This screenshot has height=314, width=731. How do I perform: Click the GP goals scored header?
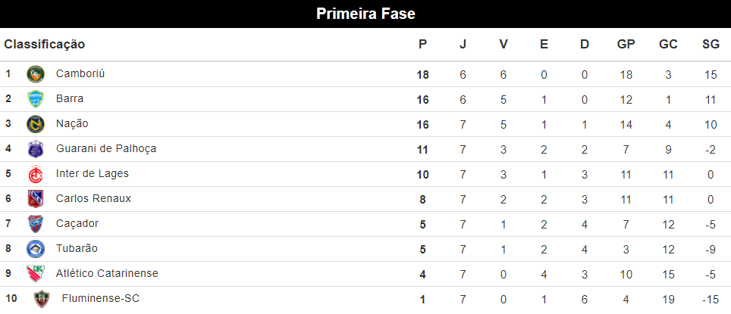pyautogui.click(x=626, y=45)
